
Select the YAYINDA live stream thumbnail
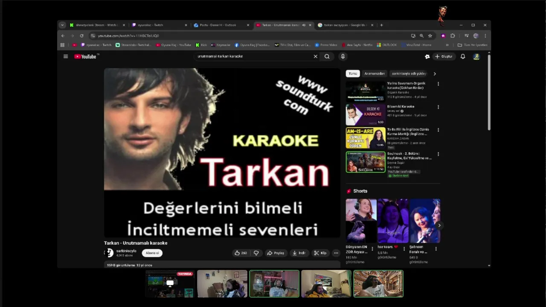(170, 284)
